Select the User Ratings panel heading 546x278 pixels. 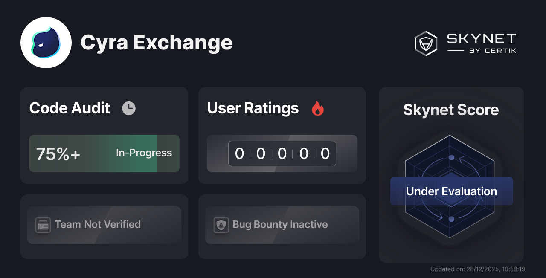(x=253, y=108)
